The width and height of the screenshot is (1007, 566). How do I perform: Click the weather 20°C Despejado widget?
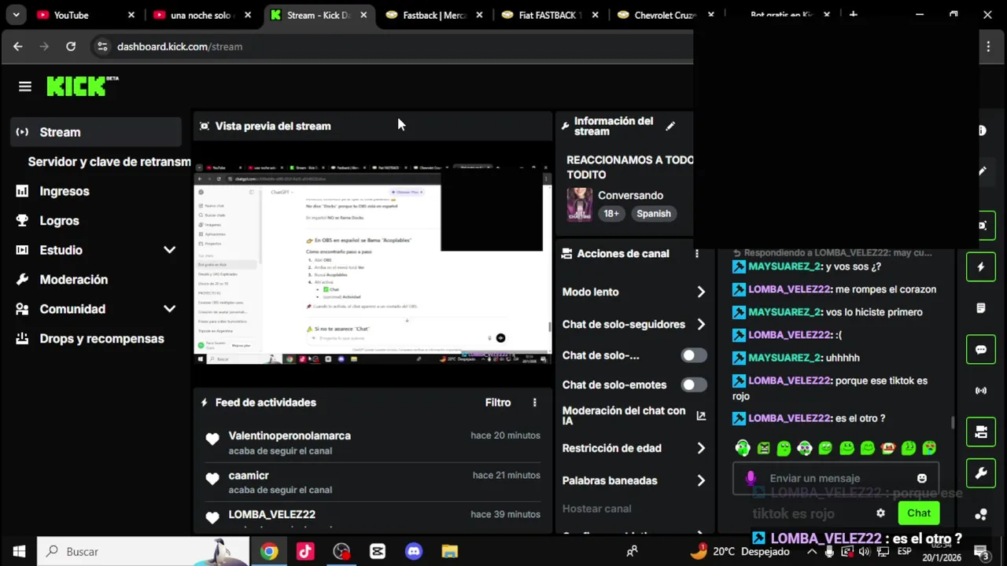pos(739,552)
